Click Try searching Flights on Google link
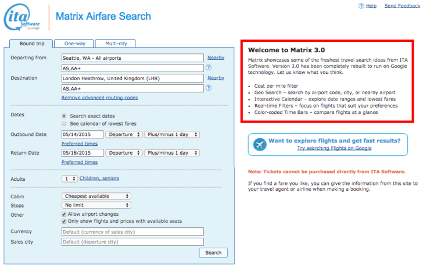Screen dimensions: 423x268 (x=334, y=148)
